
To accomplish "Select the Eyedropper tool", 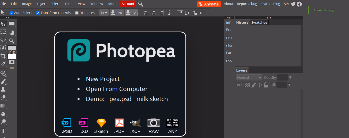I will 3,64.
